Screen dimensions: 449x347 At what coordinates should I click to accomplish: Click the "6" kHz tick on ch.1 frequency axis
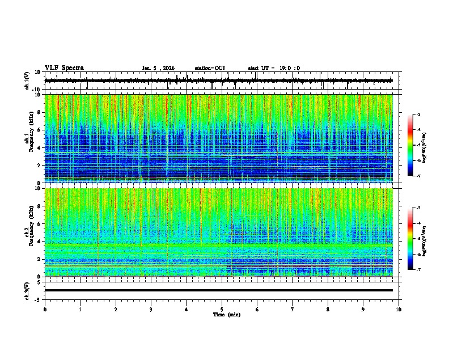40,130
